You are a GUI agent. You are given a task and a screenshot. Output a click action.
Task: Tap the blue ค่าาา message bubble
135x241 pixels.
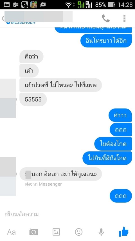(120, 115)
